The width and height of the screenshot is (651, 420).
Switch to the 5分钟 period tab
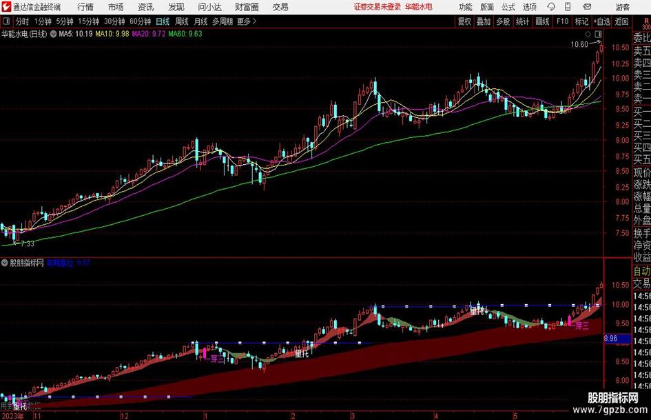tap(65, 21)
